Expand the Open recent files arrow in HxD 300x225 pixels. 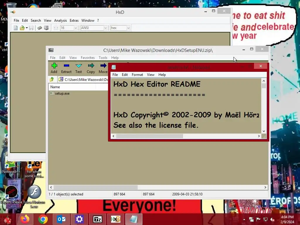[27, 28]
